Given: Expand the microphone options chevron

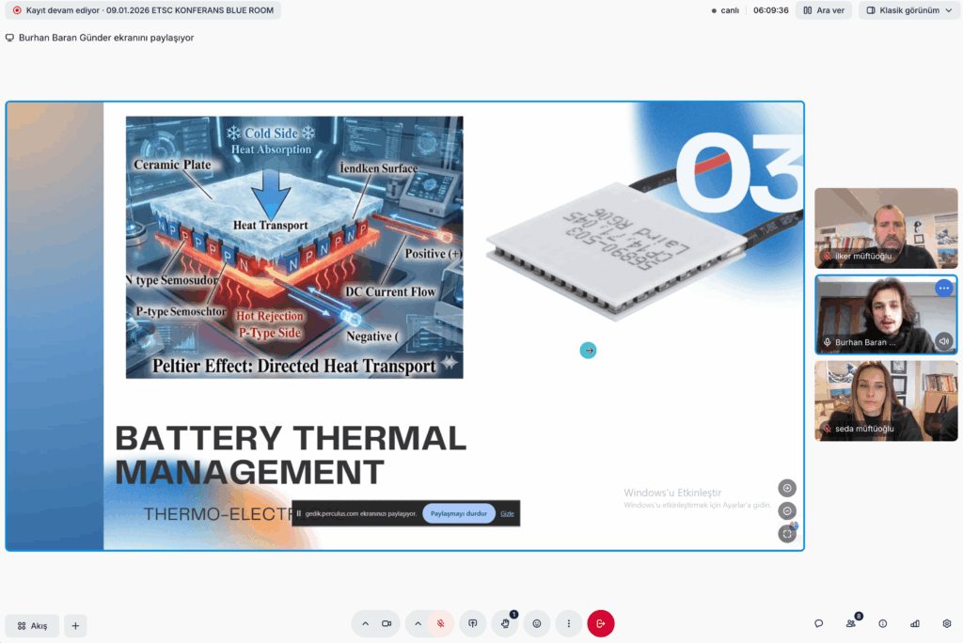Looking at the screenshot, I should click(x=418, y=623).
